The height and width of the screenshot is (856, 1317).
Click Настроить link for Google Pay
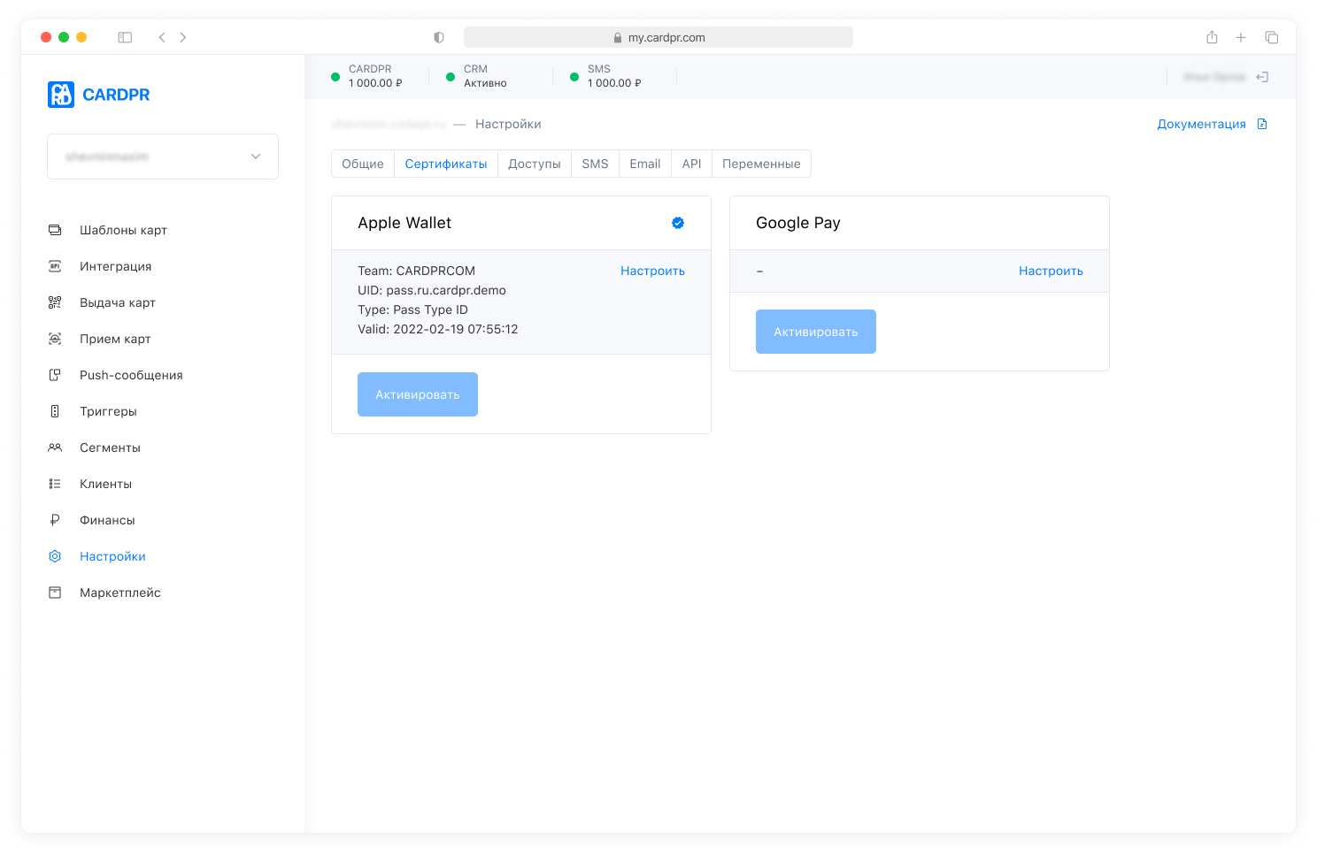1051,271
